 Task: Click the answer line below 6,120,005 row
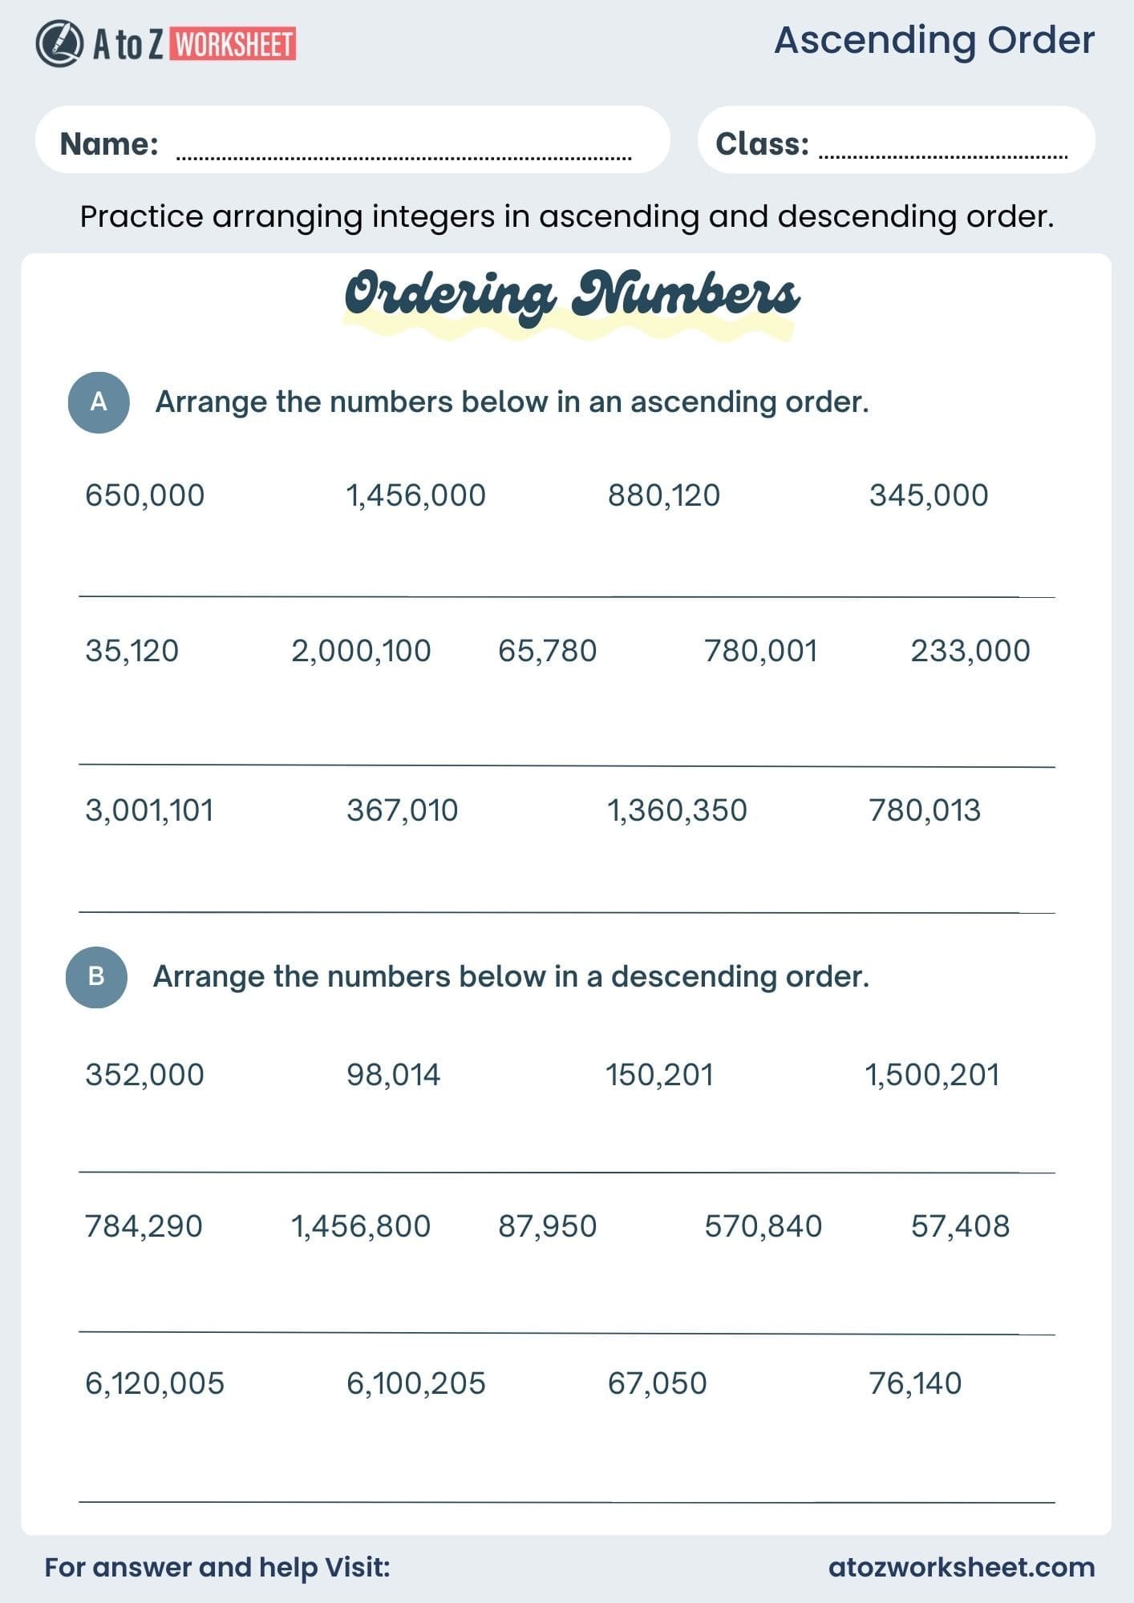pos(566,1501)
